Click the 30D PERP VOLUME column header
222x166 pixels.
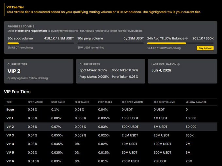pos(164,102)
